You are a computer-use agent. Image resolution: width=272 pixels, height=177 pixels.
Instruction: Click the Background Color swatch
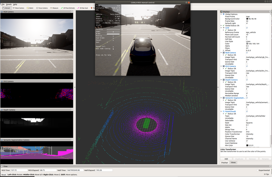(247, 18)
